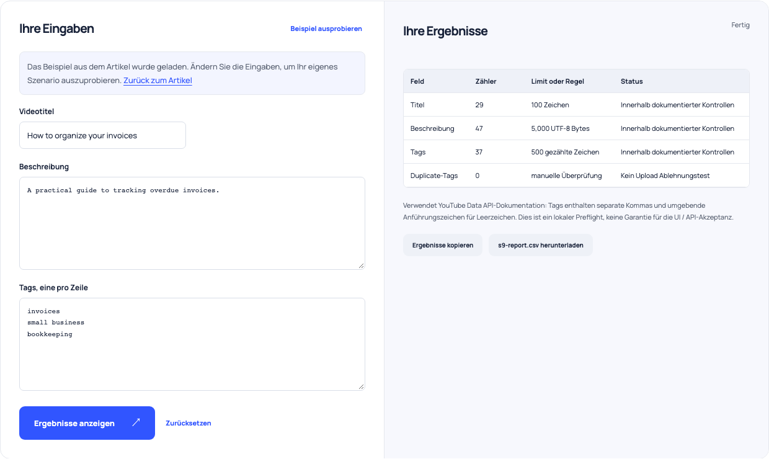Click the 100 Zeichen limit cell
Screen dimensions: 769x459
(550, 105)
